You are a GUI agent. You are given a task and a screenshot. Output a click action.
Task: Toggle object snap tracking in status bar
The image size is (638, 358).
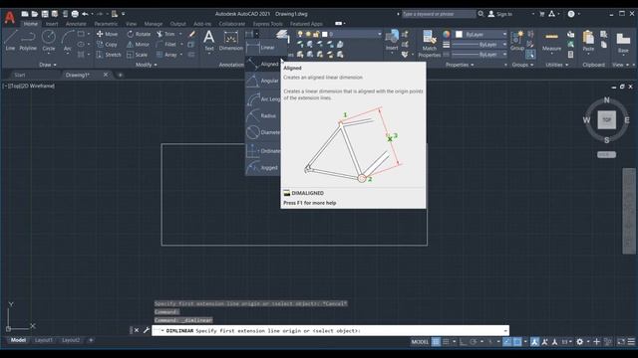pyautogui.click(x=507, y=342)
